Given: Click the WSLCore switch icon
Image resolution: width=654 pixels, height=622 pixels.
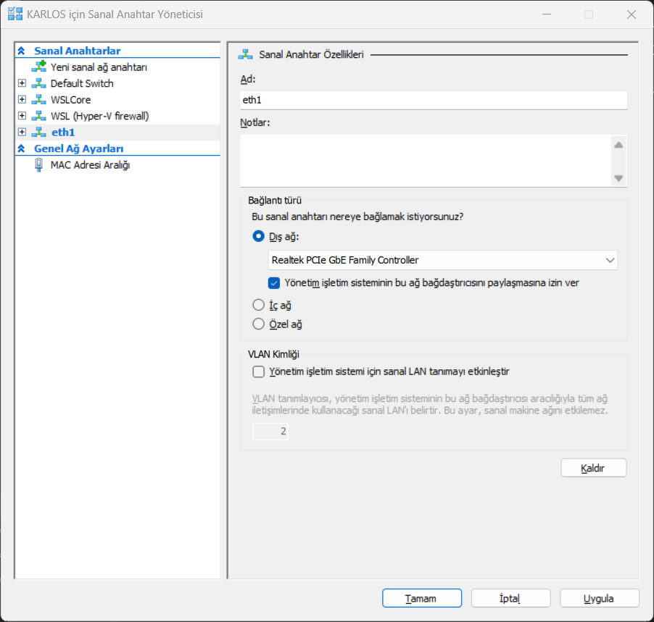Looking at the screenshot, I should [x=38, y=100].
